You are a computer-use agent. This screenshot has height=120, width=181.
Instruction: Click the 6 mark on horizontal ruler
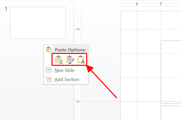click(137, 4)
